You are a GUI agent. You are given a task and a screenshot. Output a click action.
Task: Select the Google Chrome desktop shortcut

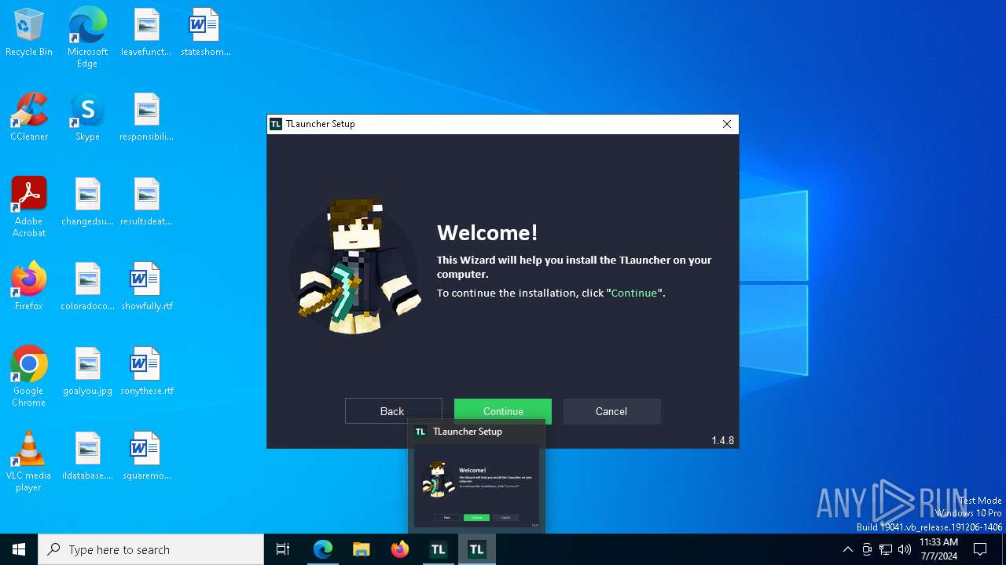29,377
